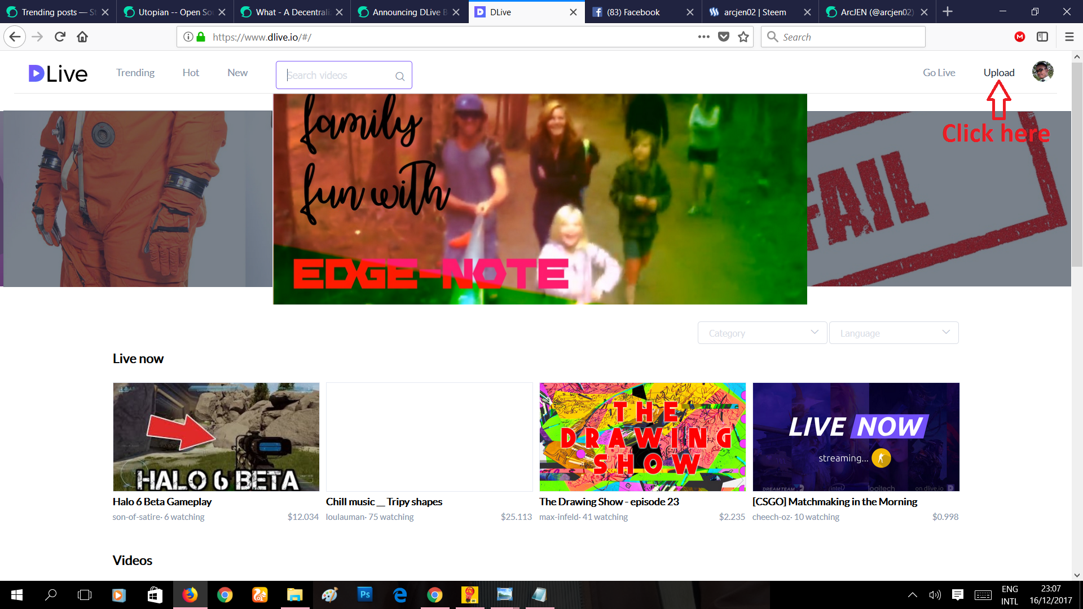The height and width of the screenshot is (609, 1083).
Task: Open the New section
Action: click(237, 73)
